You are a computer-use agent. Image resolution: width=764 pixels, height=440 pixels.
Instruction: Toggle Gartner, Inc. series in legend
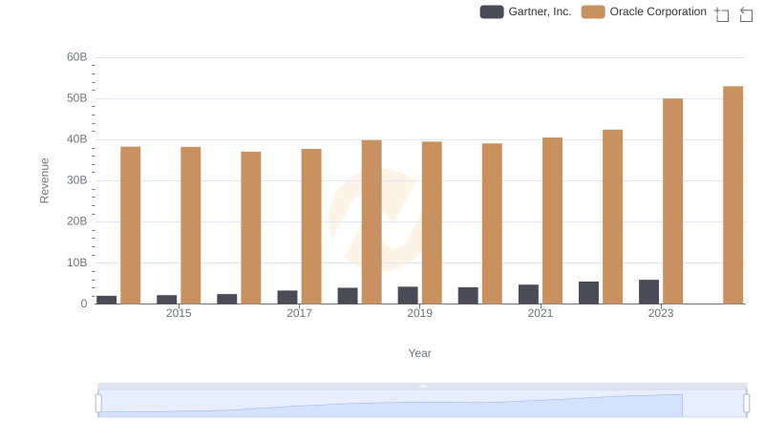tap(525, 11)
